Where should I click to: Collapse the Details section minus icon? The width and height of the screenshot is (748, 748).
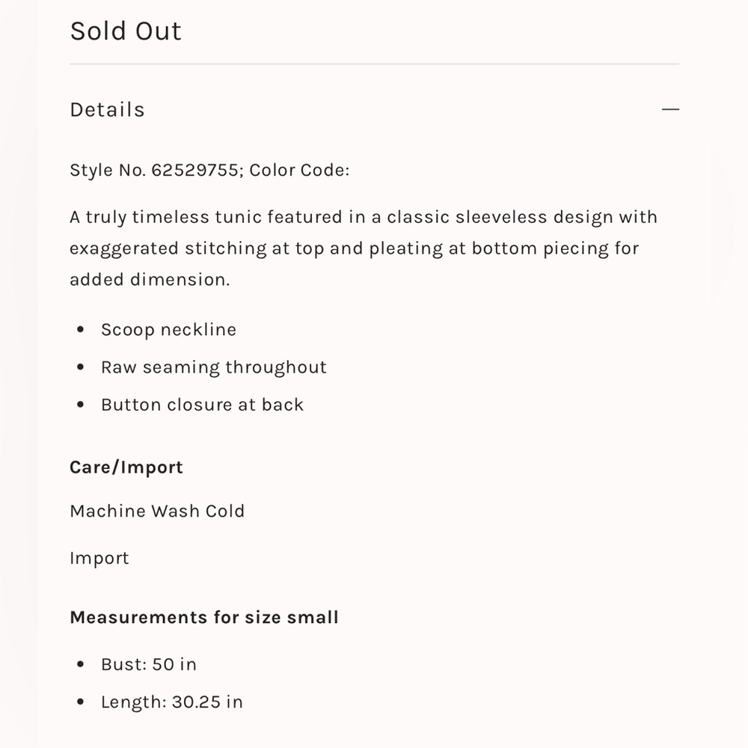670,109
